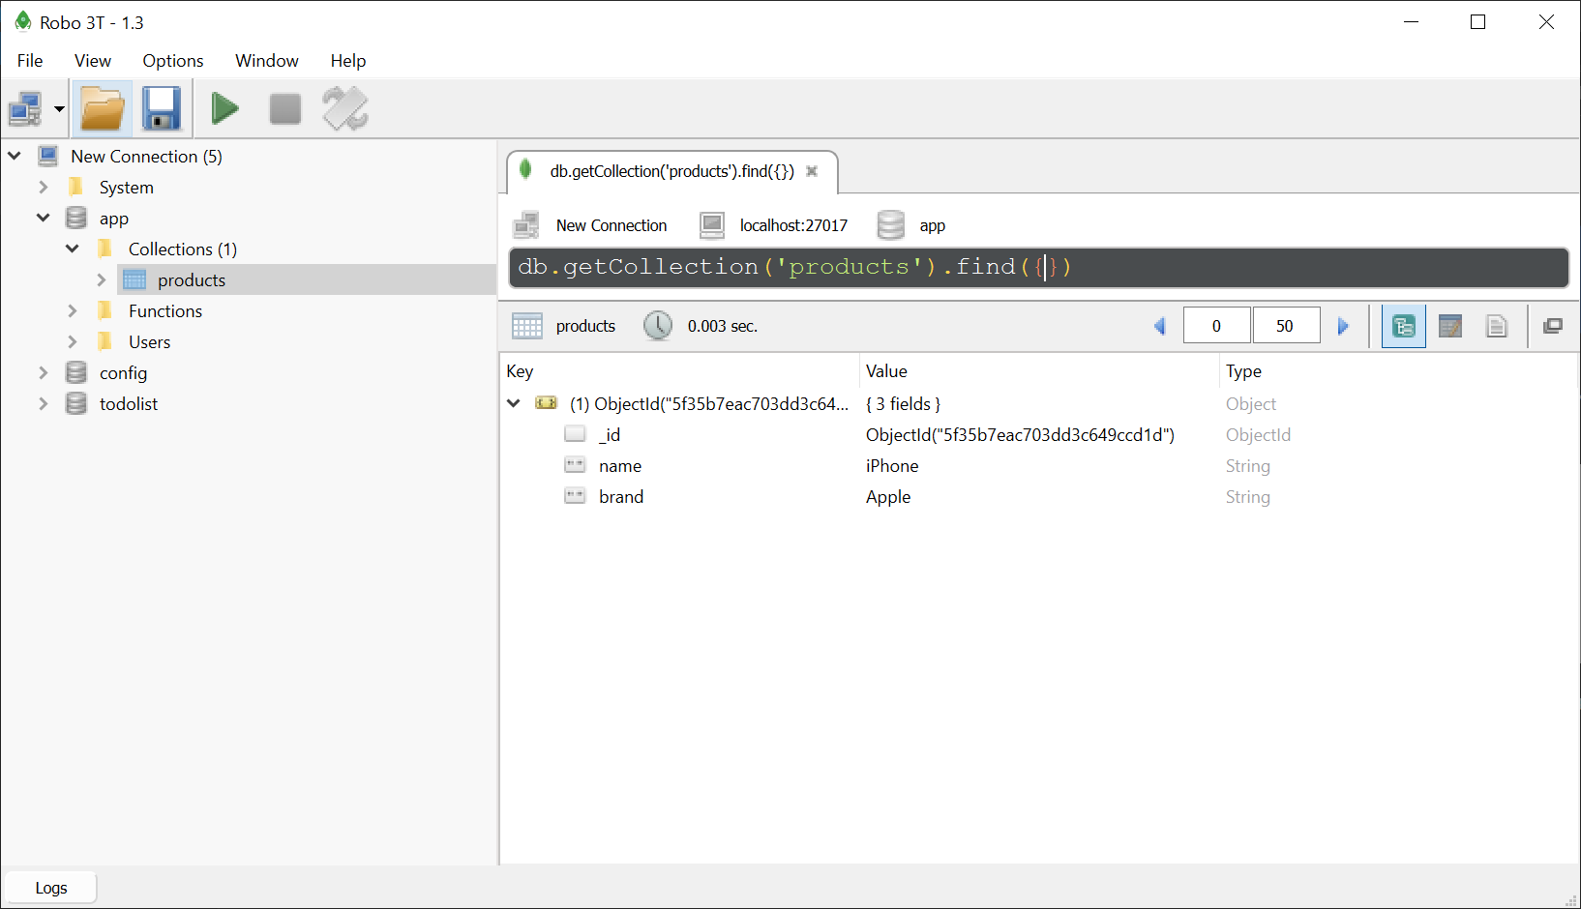This screenshot has height=909, width=1581.
Task: Open the View menu
Action: (x=93, y=60)
